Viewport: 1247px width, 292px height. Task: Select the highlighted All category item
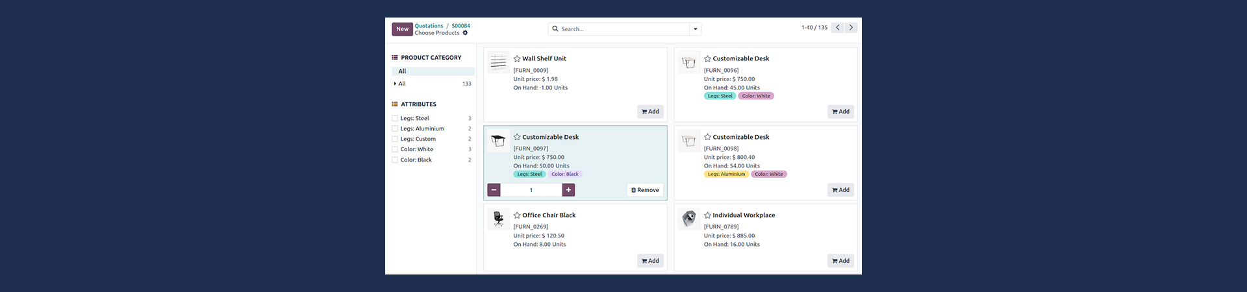click(402, 71)
